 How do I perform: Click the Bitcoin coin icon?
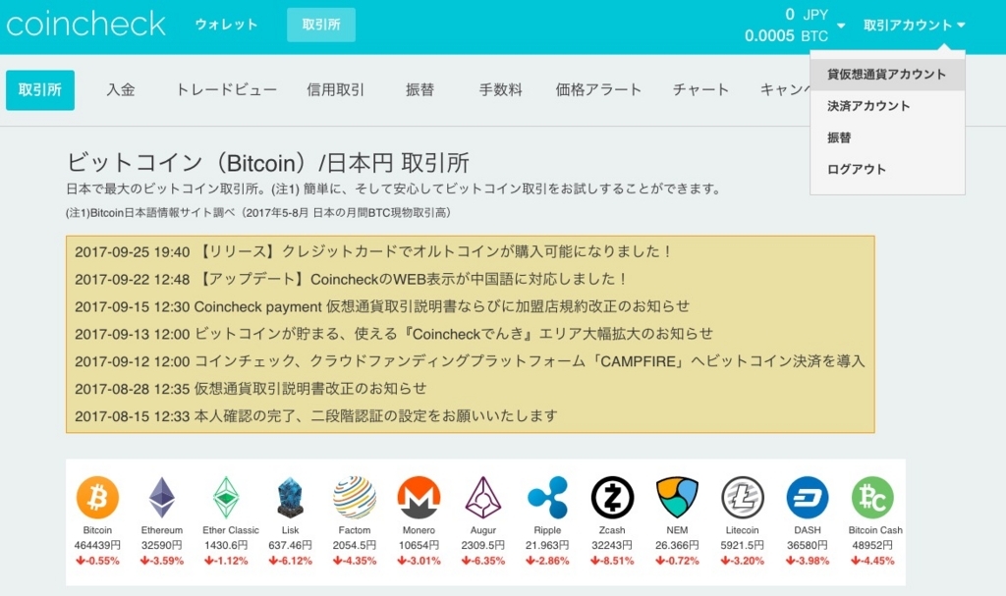pos(97,498)
